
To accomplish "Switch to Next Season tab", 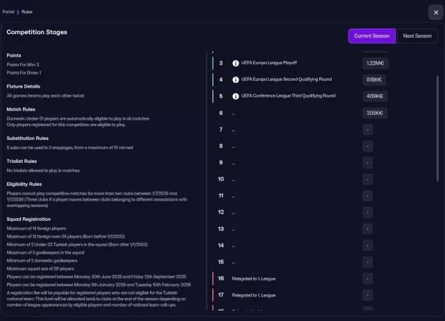I will coord(417,36).
